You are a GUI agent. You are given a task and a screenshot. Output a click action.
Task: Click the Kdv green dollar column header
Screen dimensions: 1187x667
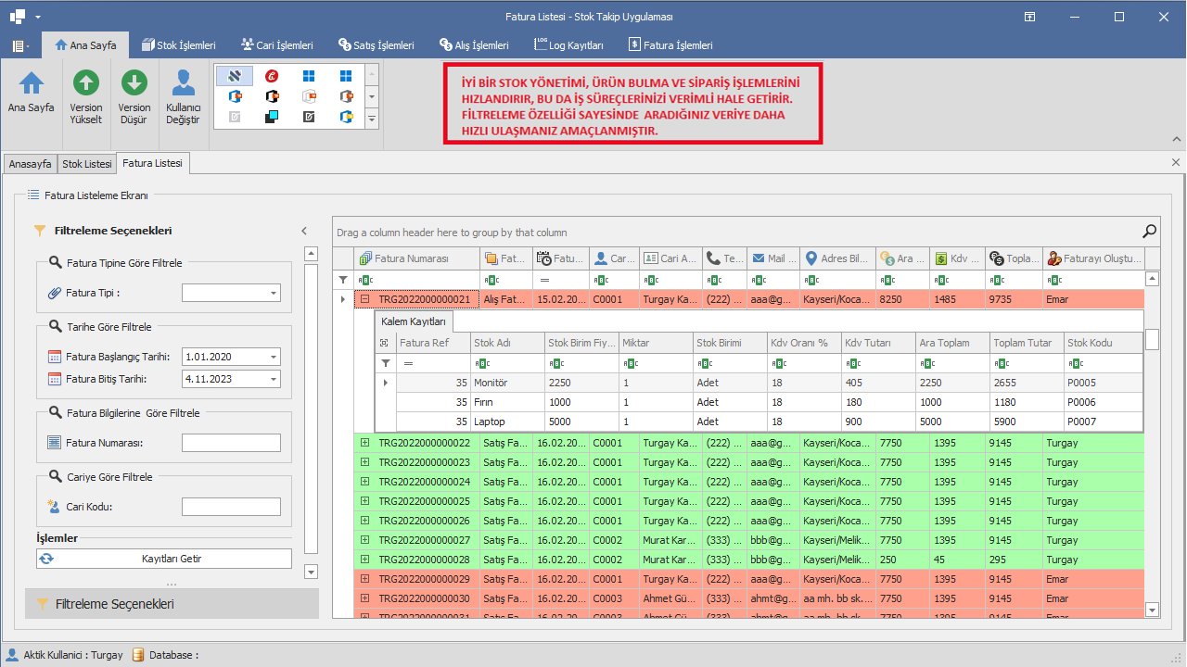[x=957, y=258]
